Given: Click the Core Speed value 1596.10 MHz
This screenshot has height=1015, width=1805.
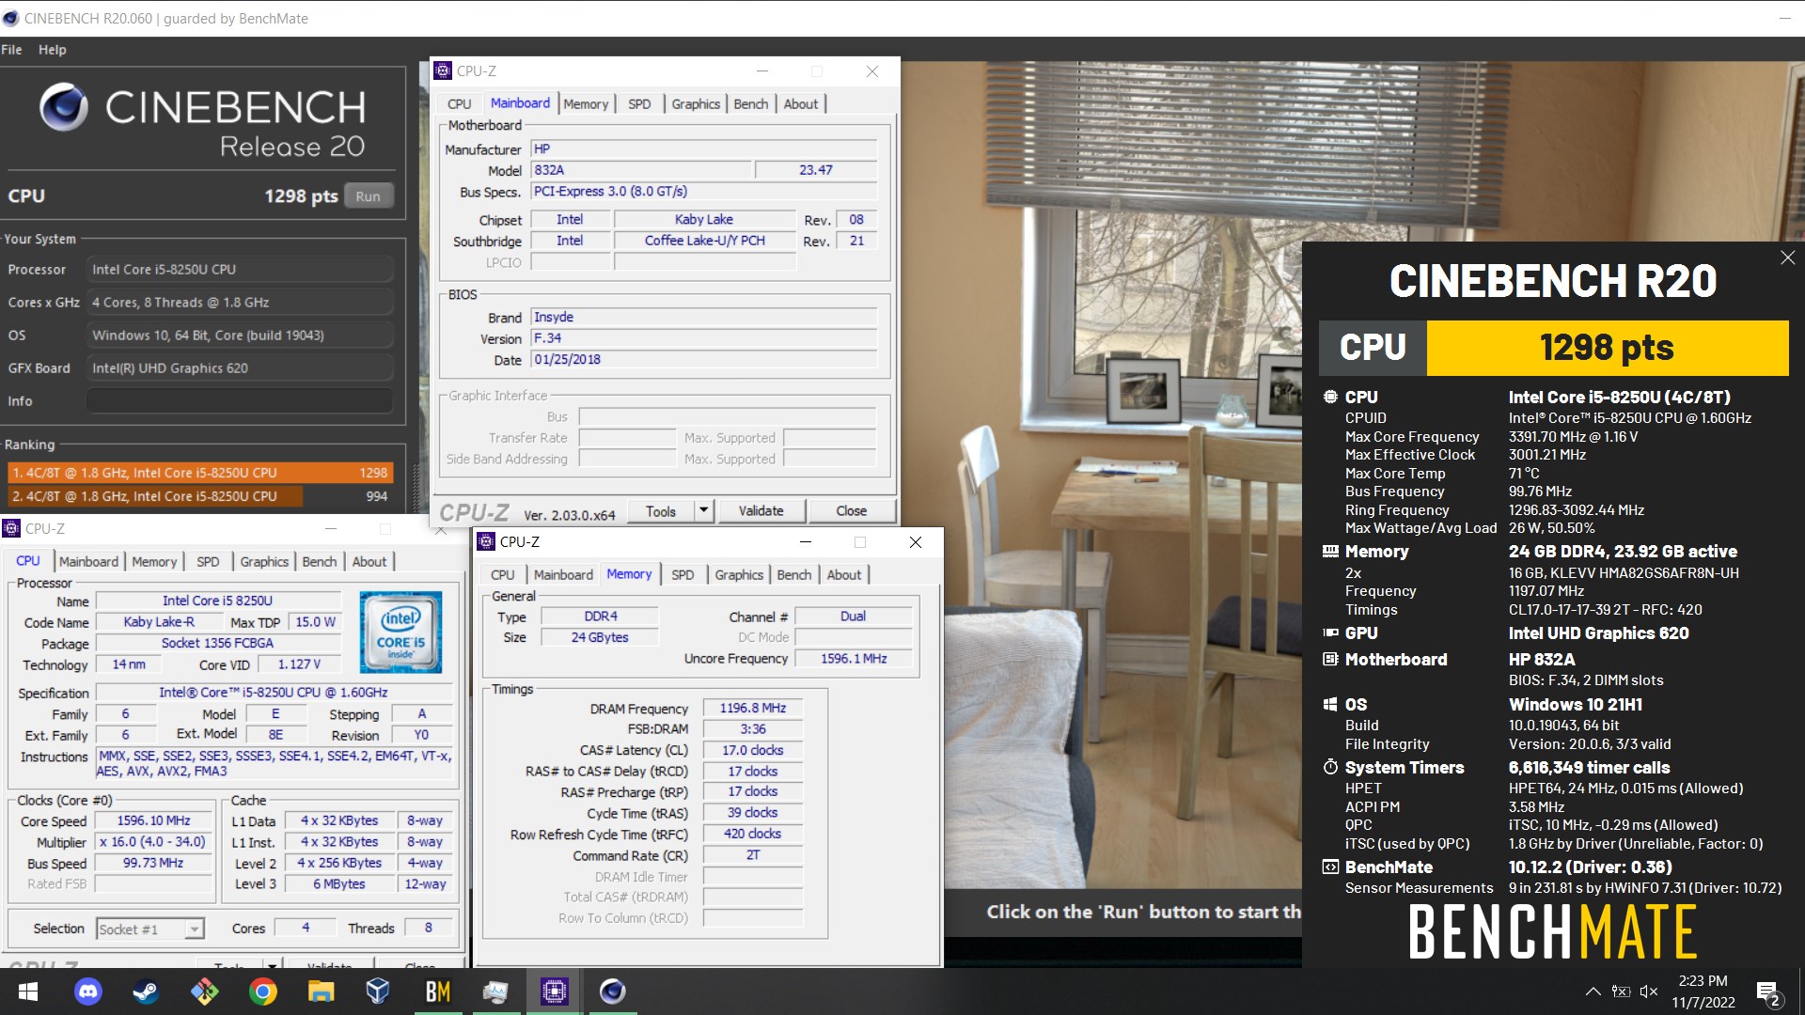Looking at the screenshot, I should click(x=154, y=821).
